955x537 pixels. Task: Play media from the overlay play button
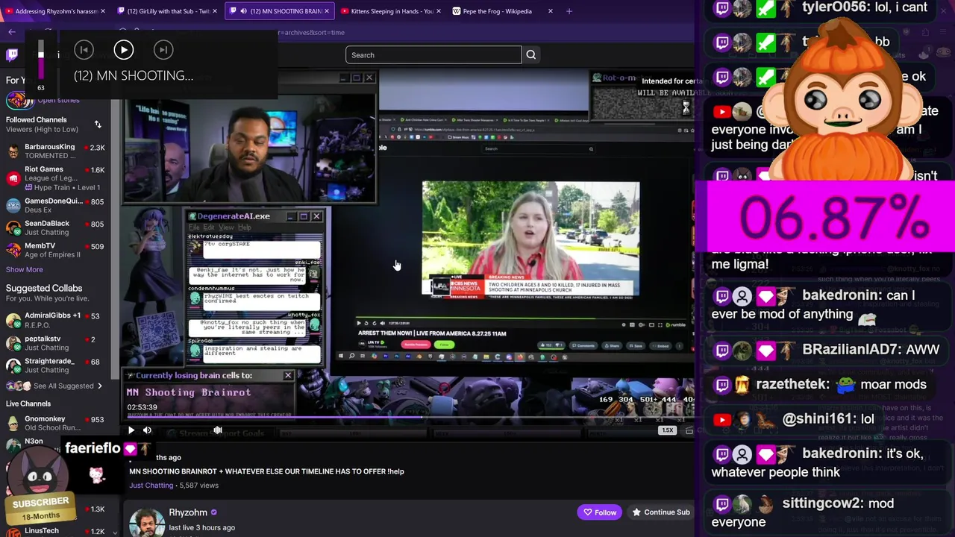(x=124, y=50)
